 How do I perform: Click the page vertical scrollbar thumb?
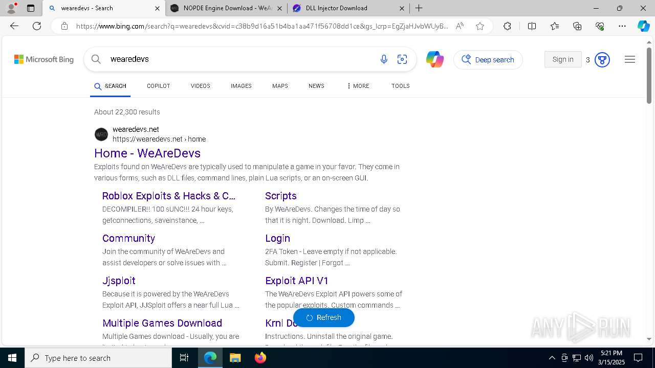click(649, 76)
